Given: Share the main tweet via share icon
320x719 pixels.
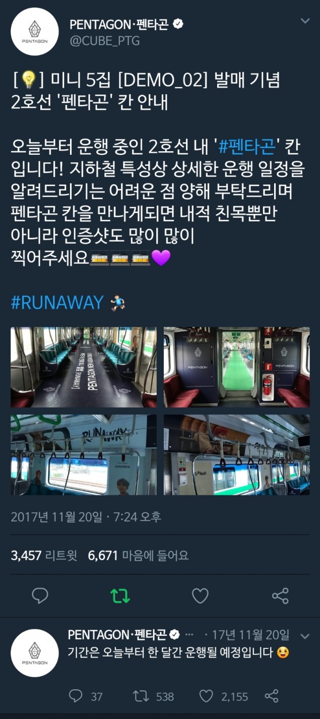Looking at the screenshot, I should [x=280, y=595].
